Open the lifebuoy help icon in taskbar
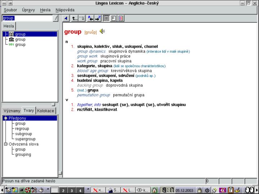259x194 pixels. coord(28,190)
